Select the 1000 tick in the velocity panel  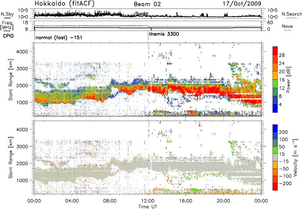click(22, 180)
